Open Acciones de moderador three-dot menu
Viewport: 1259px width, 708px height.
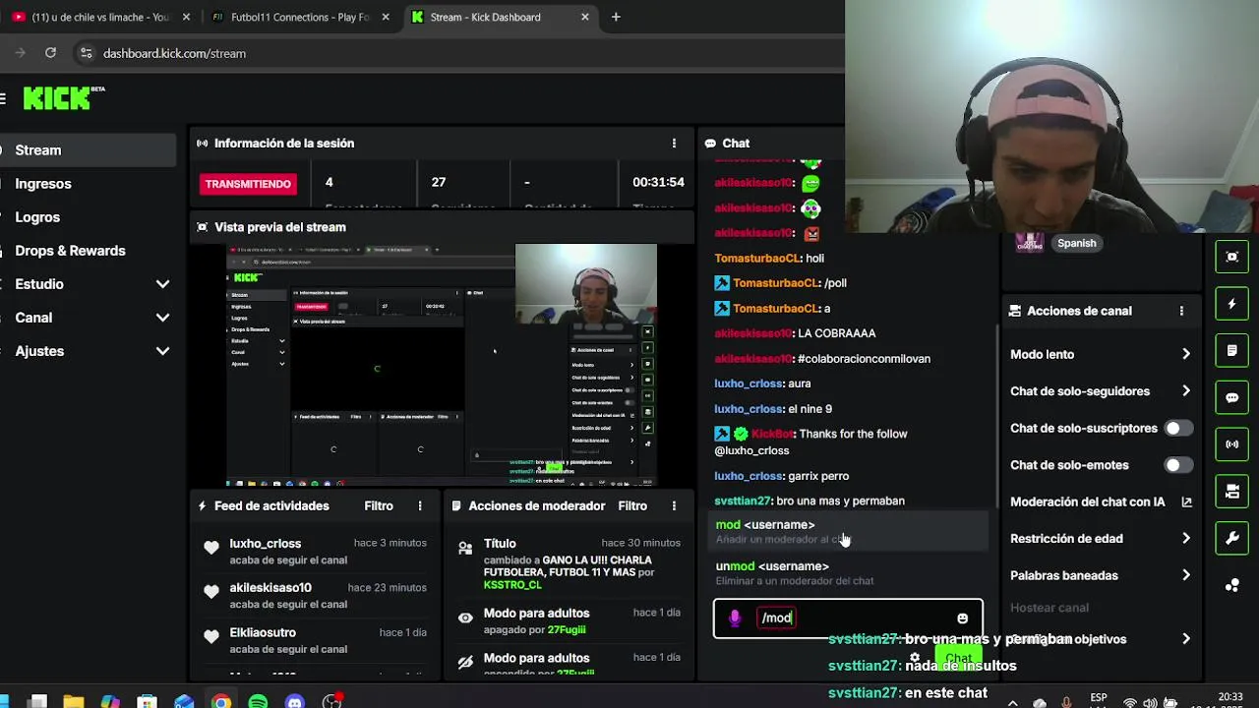point(674,505)
